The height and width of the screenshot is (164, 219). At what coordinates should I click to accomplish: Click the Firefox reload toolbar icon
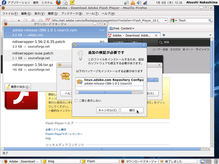(x=25, y=20)
